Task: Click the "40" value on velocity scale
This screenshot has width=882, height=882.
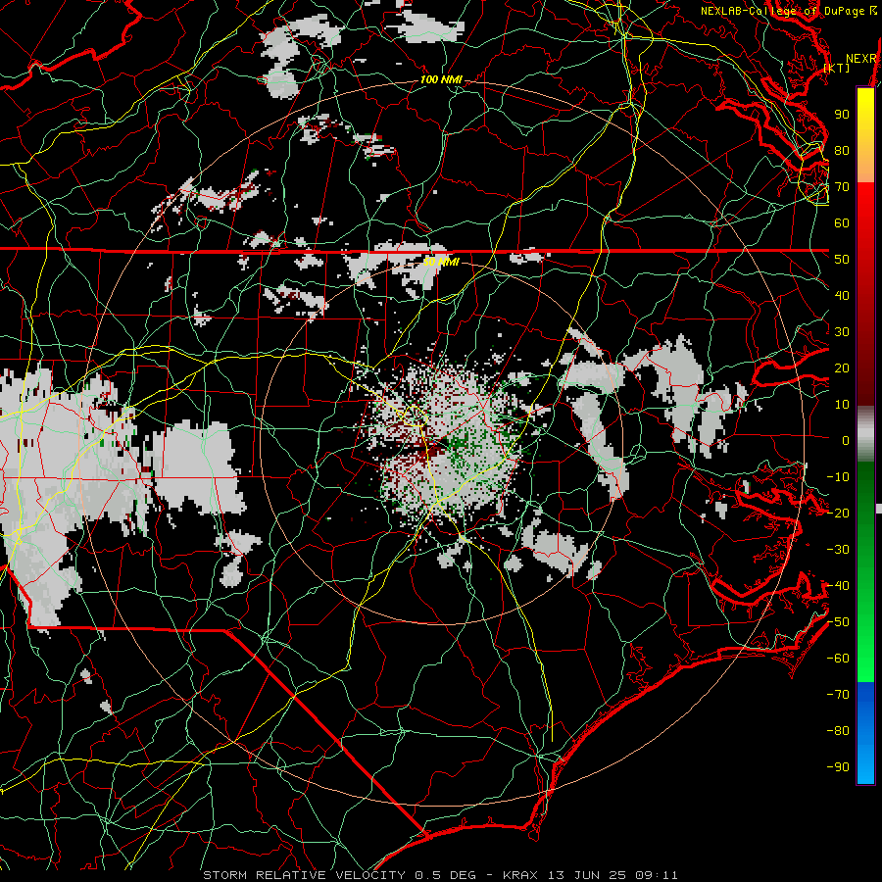Action: (842, 296)
